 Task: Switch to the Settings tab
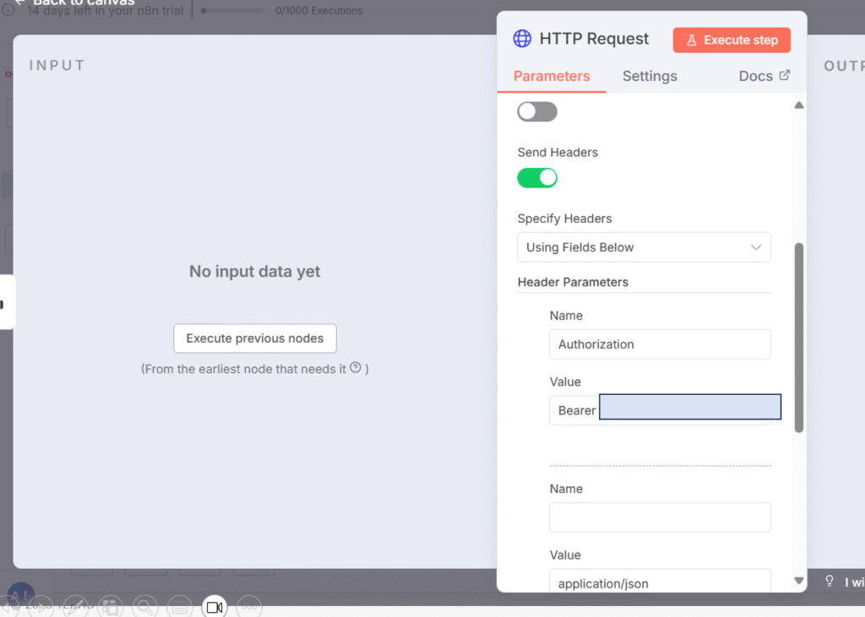[650, 76]
